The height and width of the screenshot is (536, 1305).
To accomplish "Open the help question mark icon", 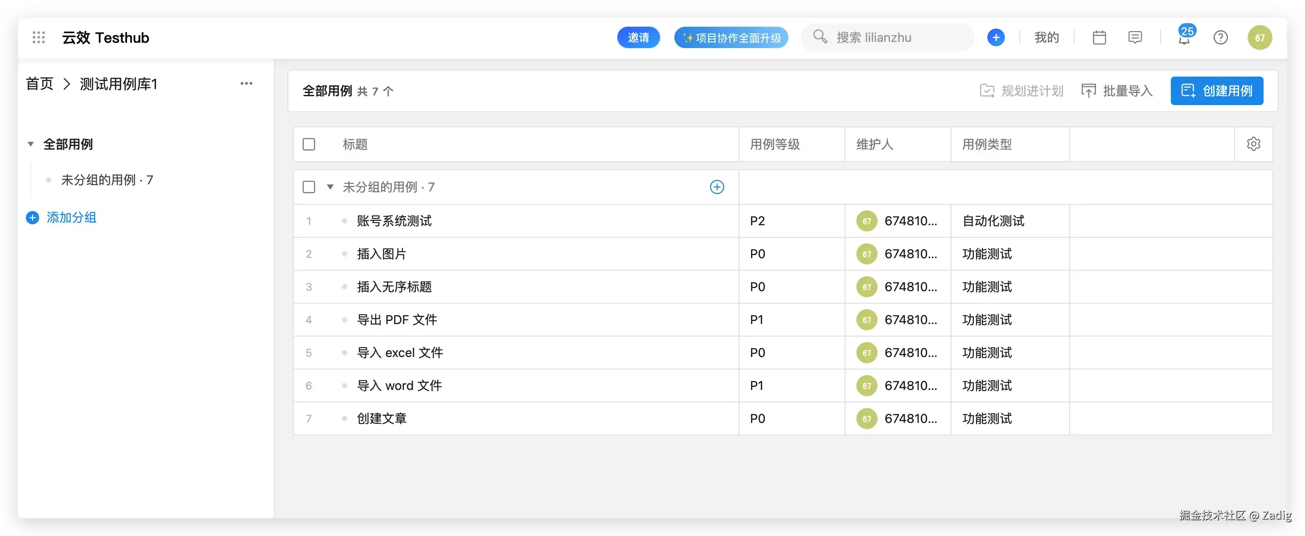I will (1220, 37).
